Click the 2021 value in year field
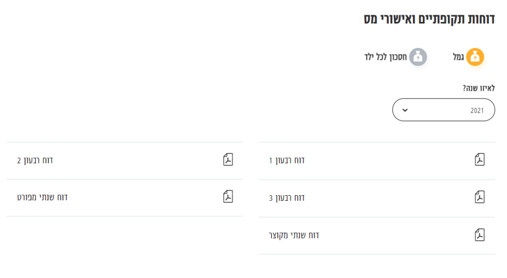 pos(477,111)
